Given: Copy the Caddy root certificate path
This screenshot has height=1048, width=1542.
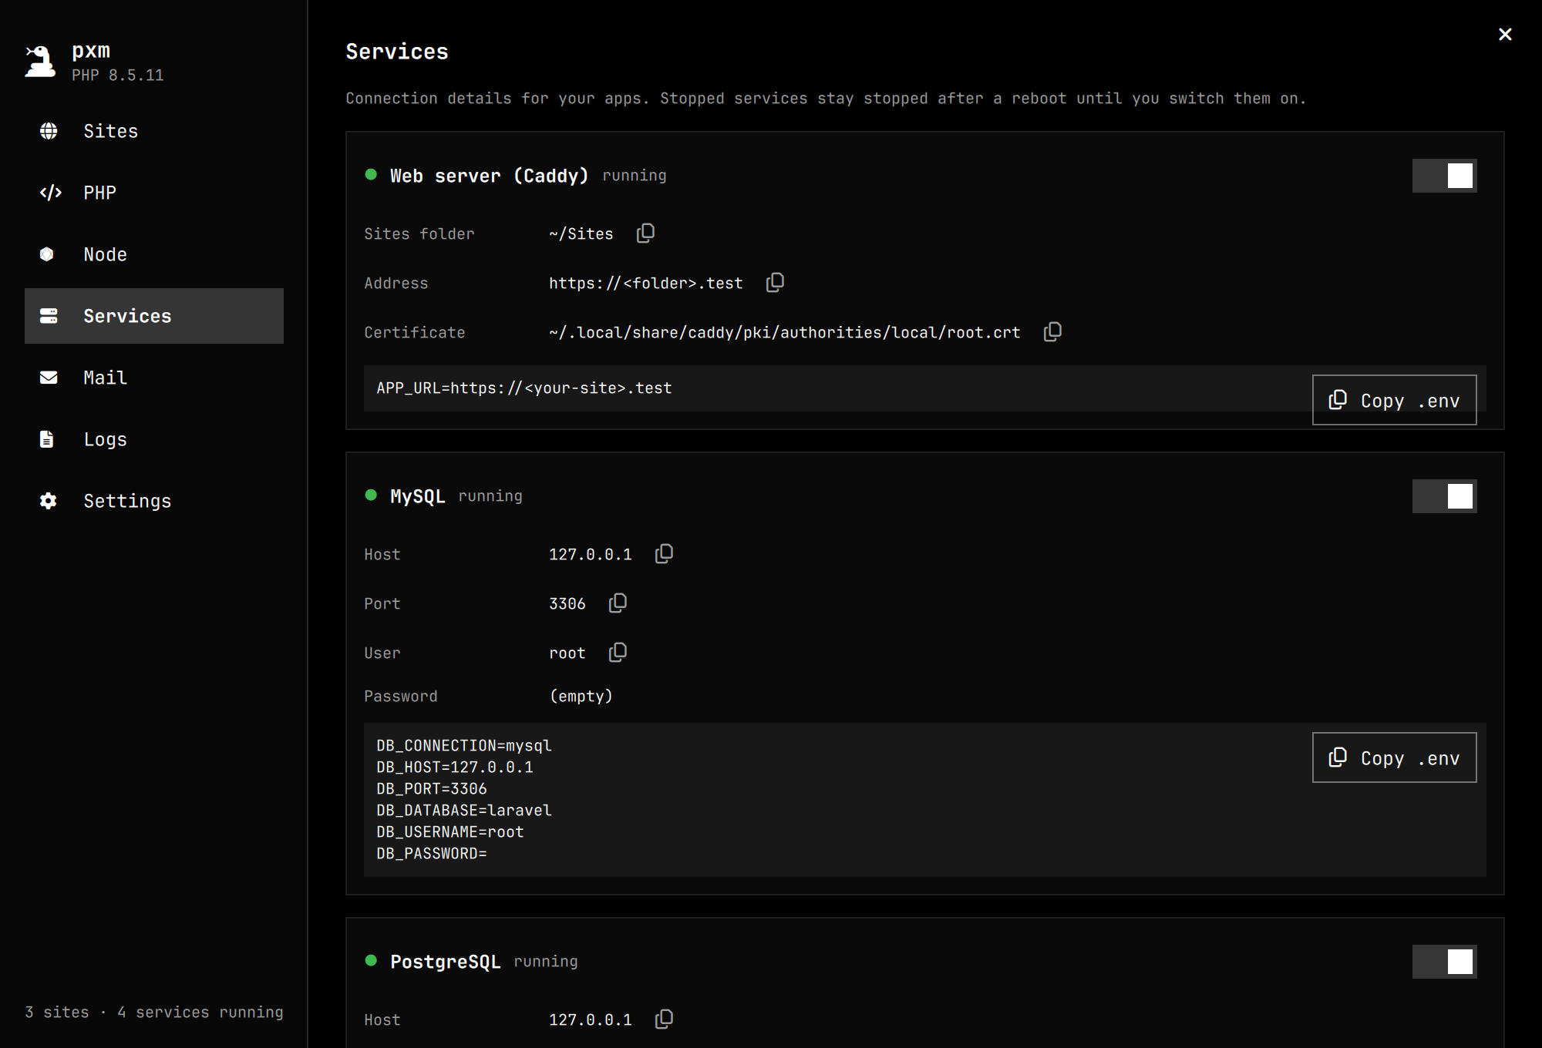Looking at the screenshot, I should point(1052,332).
